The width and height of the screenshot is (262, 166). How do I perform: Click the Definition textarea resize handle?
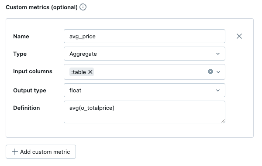(223, 121)
